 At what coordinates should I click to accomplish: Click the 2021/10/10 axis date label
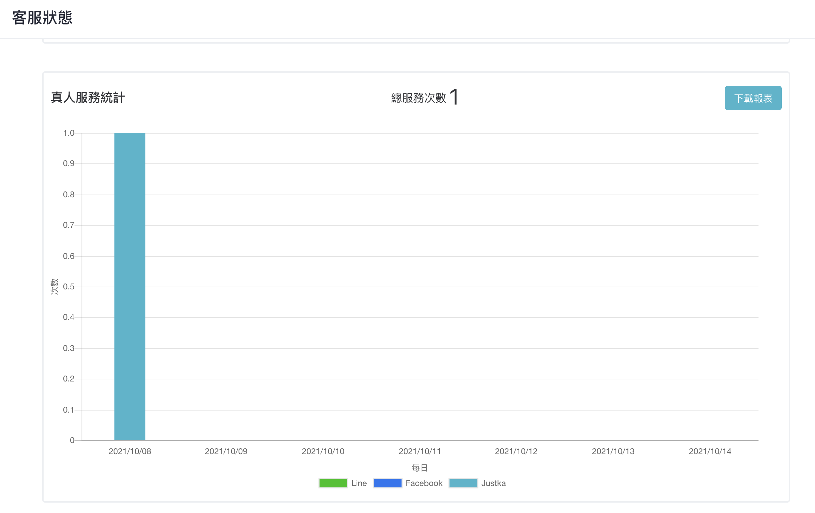click(x=323, y=451)
